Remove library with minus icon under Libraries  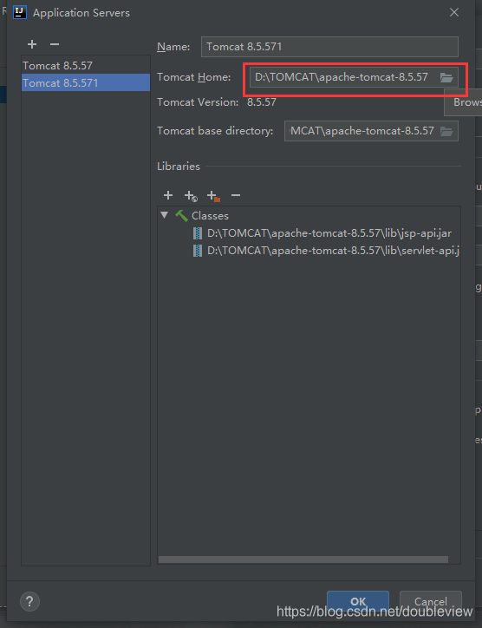pyautogui.click(x=236, y=195)
